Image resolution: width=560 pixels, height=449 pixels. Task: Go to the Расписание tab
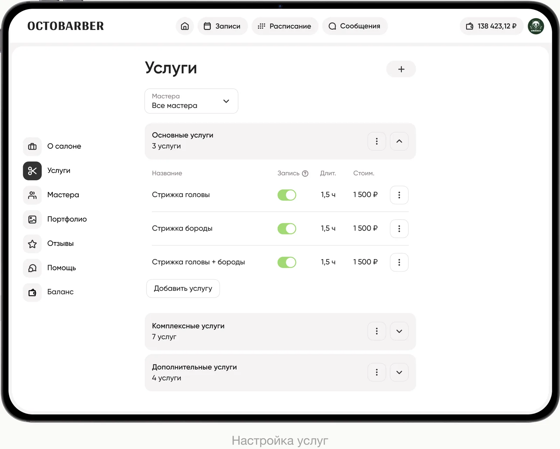coord(285,26)
